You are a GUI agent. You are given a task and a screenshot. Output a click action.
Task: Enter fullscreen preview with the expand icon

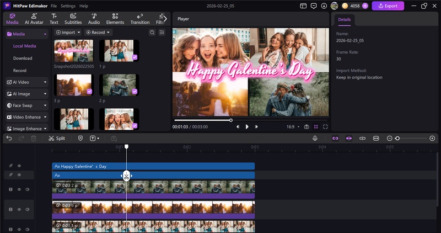pos(325,127)
